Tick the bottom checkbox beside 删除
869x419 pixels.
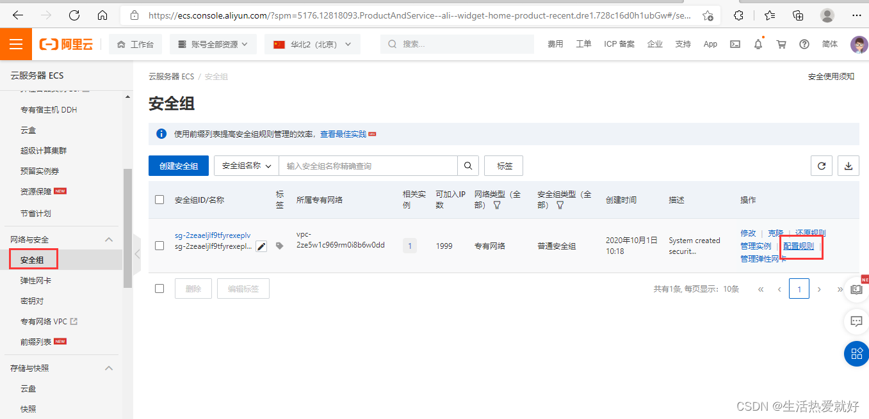[159, 289]
